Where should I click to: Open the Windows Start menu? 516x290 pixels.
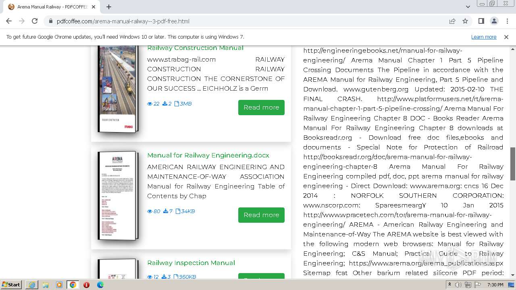[x=11, y=284]
